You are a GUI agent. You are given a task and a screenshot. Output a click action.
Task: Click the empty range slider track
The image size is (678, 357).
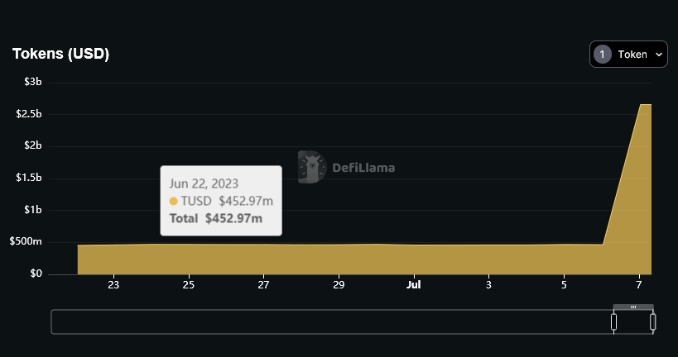click(331, 321)
